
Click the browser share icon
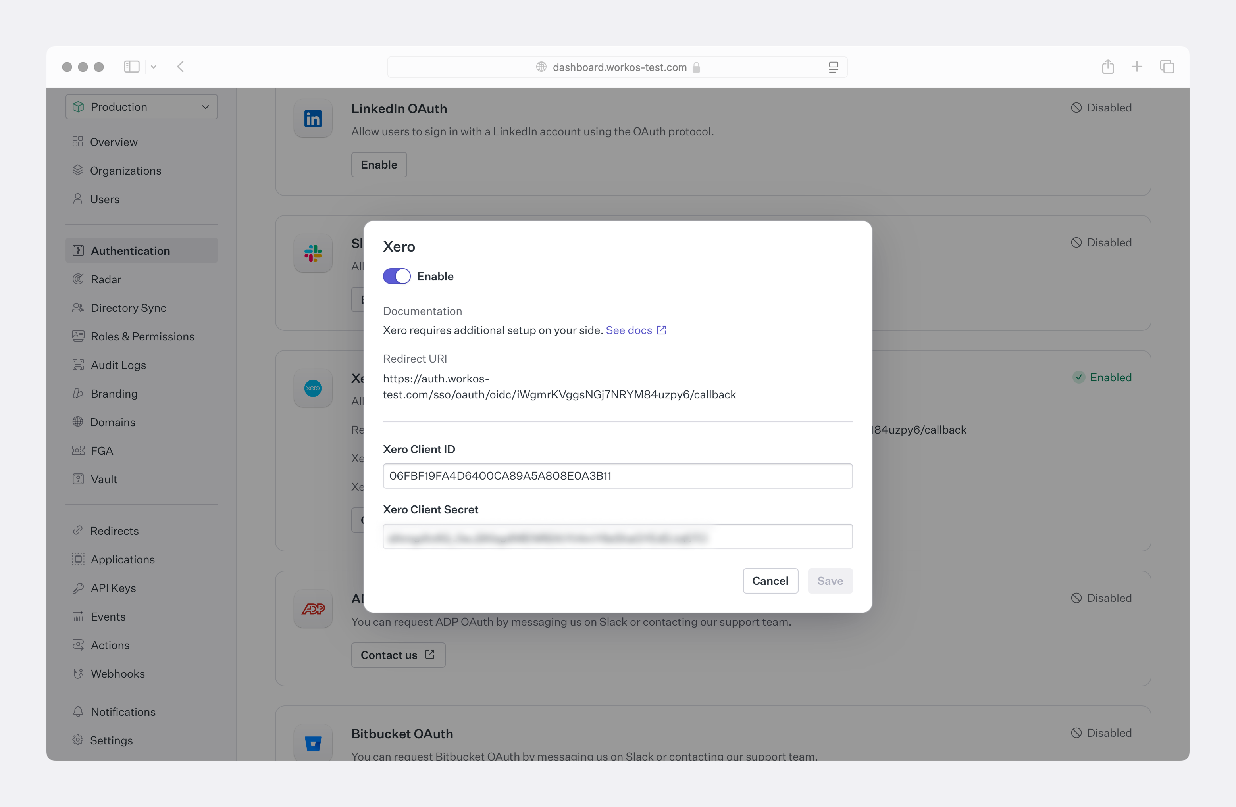click(x=1108, y=66)
